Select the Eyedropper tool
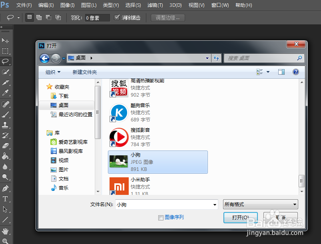 6,92
